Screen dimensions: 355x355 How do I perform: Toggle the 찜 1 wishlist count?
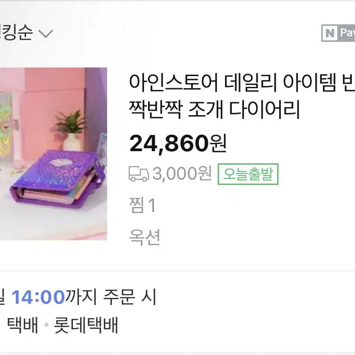click(x=142, y=205)
